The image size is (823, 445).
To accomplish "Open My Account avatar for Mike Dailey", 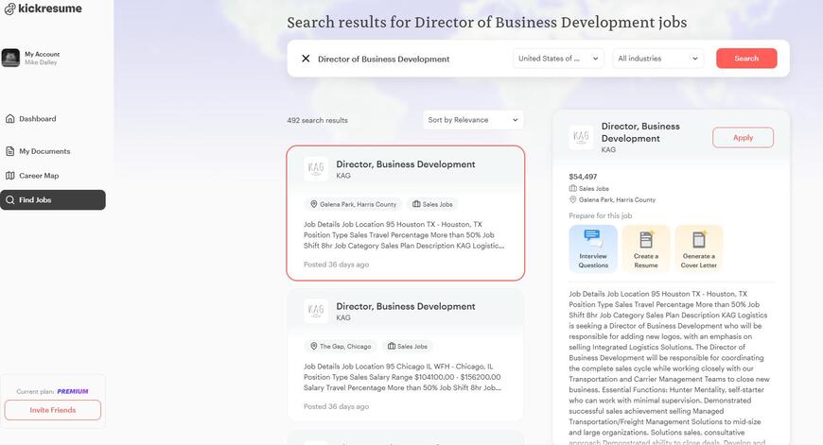I will 10,58.
